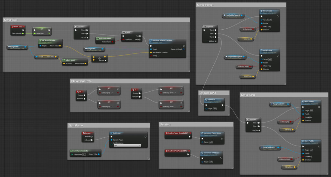Screen dimensions: 331x177
Task: Select the S key input event node
Action: click(136, 93)
